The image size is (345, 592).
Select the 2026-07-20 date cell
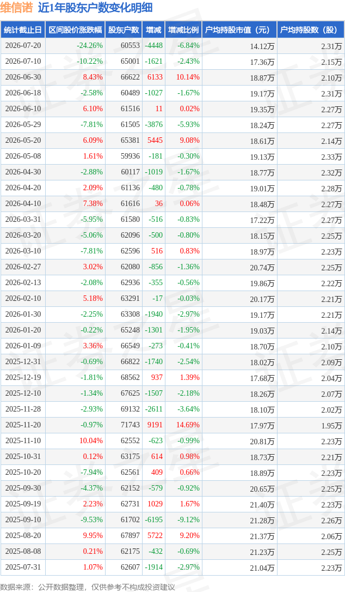[23, 46]
